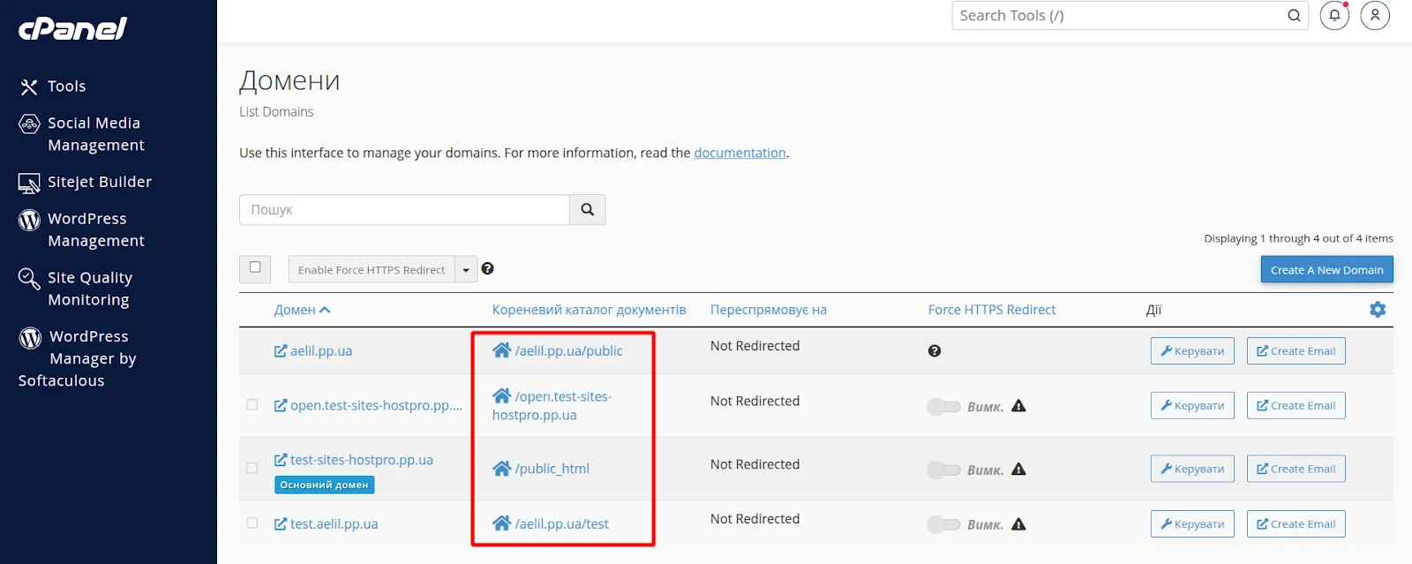
Task: Open test.aelil.pp.ua domain link
Action: point(326,524)
